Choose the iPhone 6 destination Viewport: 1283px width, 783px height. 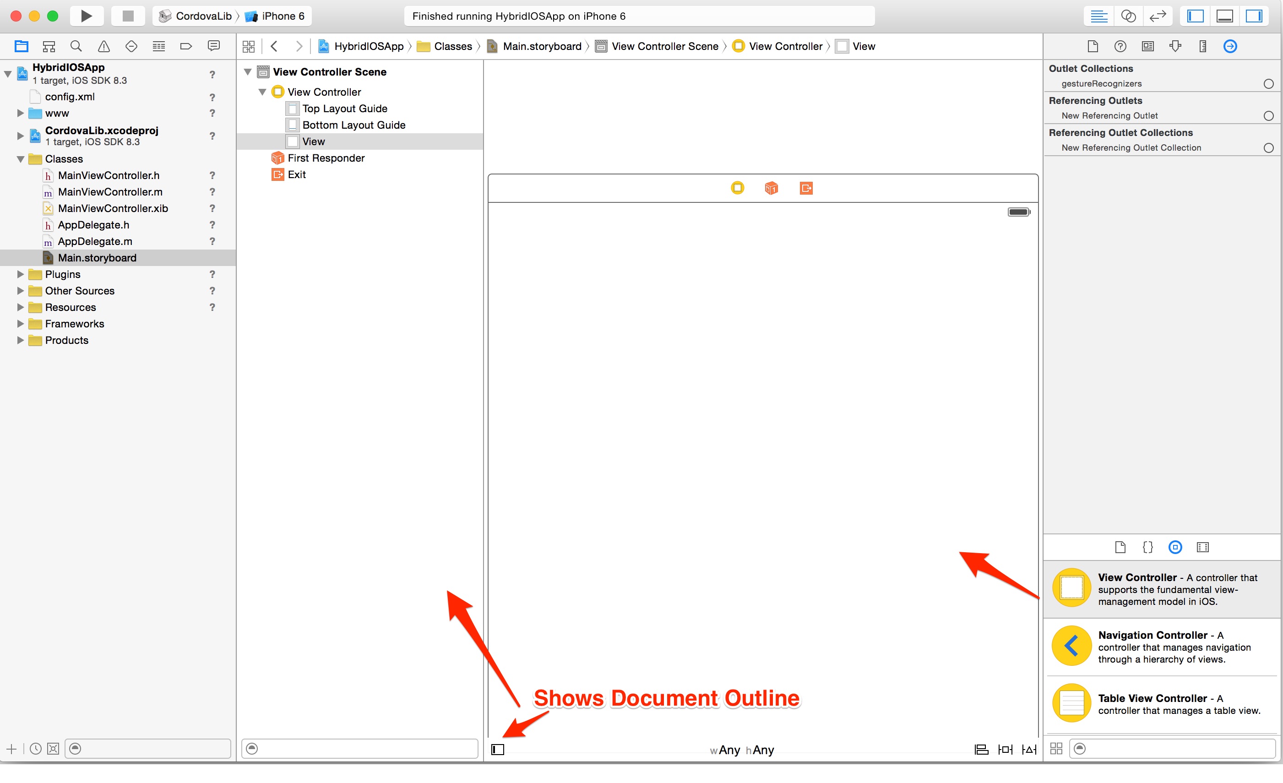pos(275,16)
